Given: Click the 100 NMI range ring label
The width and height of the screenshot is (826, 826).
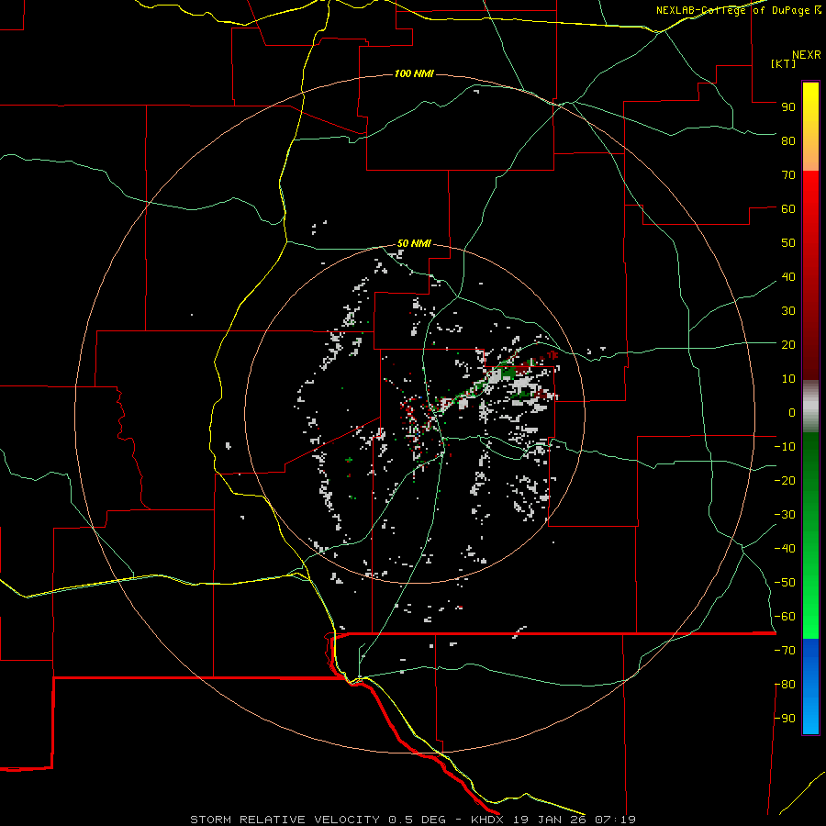Looking at the screenshot, I should point(414,73).
